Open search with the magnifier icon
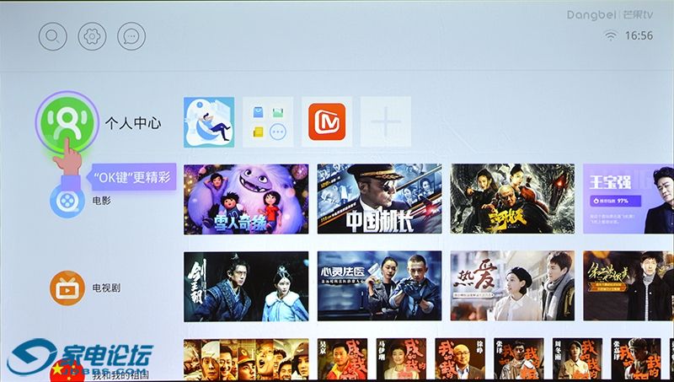Viewport: 674px width, 382px height. pos(53,36)
